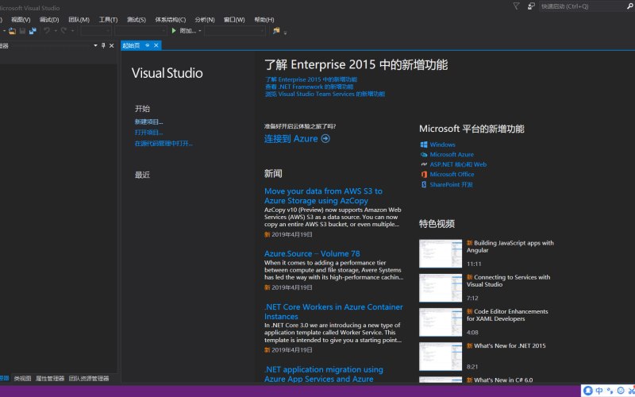635x397 pixels.
Task: Click the Microsoft Azure cloud icon
Action: [424, 154]
